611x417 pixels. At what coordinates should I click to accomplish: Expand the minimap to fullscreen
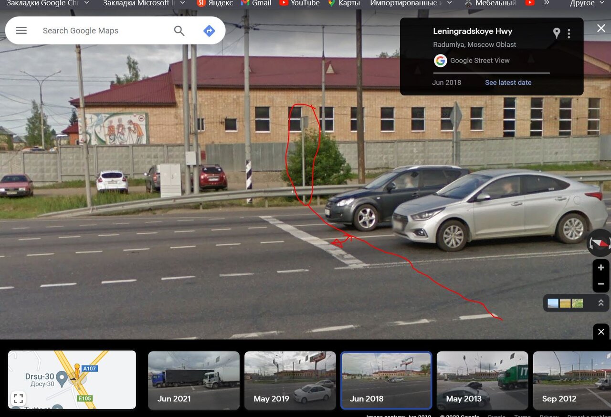[x=18, y=398]
